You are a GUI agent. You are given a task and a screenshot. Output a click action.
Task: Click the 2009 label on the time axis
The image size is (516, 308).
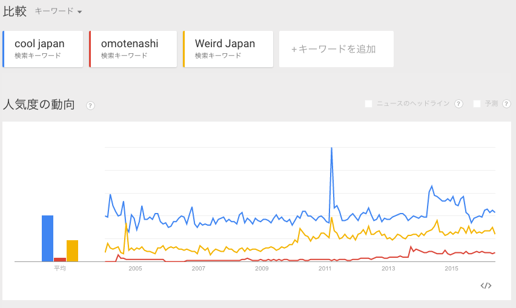pyautogui.click(x=262, y=268)
